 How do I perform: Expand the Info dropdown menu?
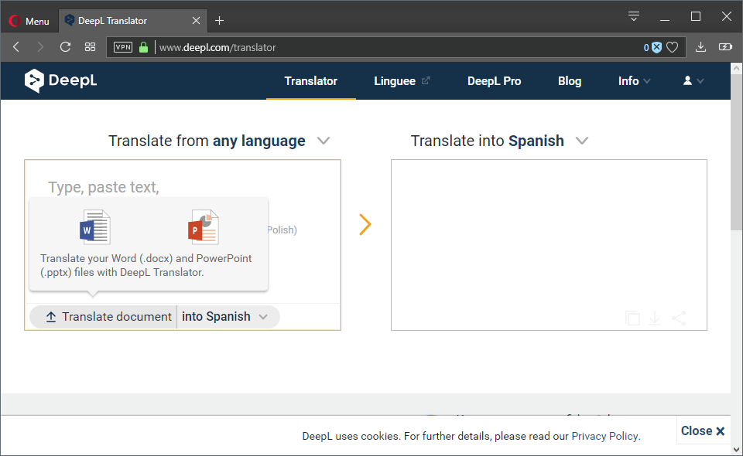634,81
